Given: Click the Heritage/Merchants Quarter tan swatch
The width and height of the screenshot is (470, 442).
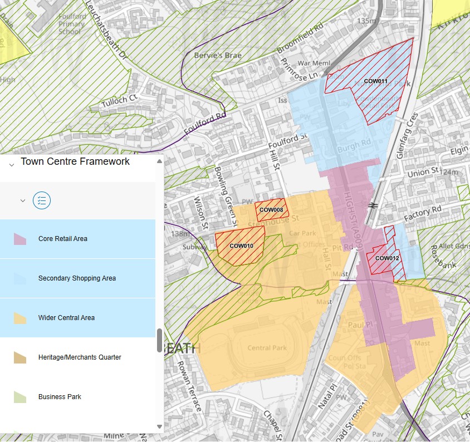Looking at the screenshot, I should pyautogui.click(x=19, y=357).
